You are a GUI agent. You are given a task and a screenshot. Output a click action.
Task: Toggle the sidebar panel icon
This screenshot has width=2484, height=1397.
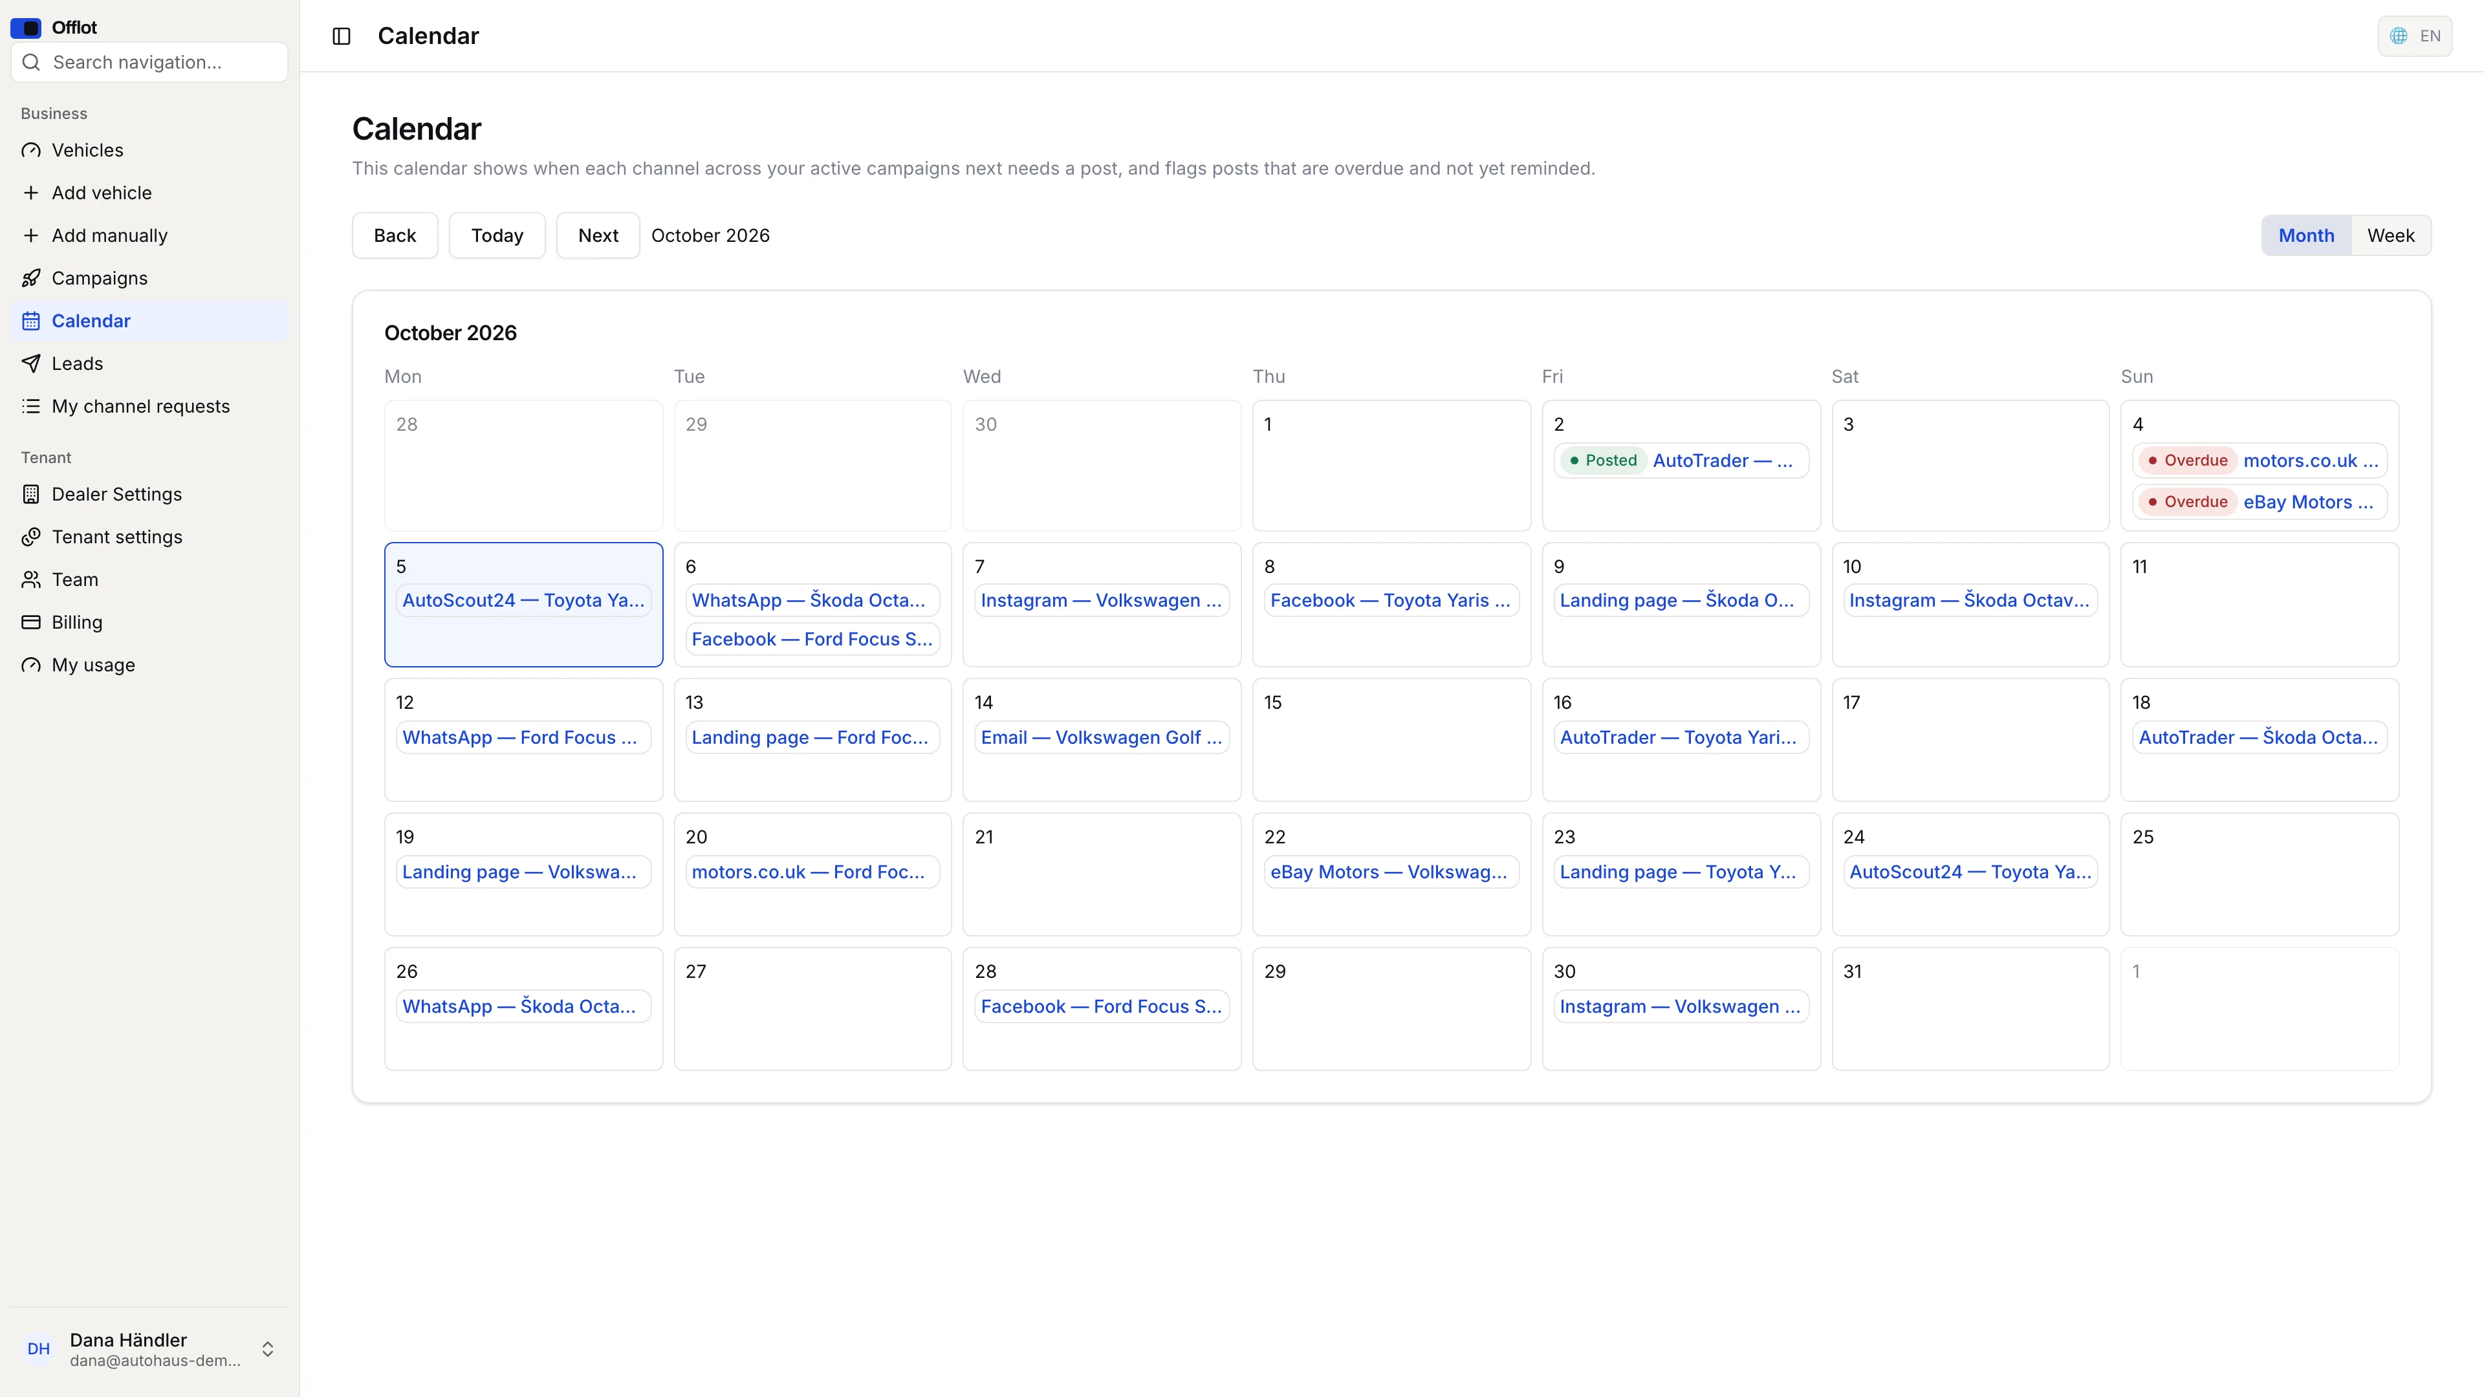(x=342, y=36)
